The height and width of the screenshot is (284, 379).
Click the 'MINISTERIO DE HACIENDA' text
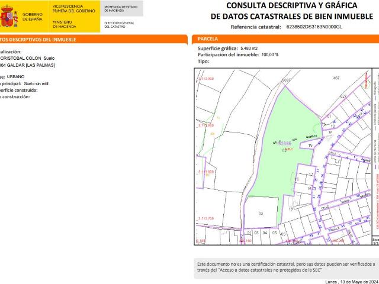[64, 24]
